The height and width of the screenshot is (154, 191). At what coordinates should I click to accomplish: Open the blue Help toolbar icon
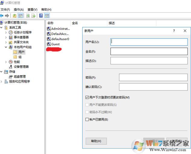coord(41,16)
